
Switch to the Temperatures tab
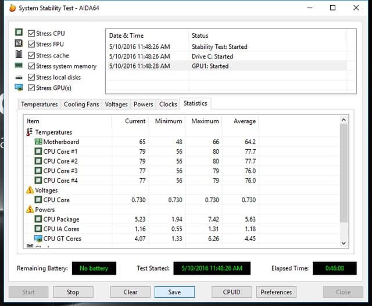pos(39,105)
